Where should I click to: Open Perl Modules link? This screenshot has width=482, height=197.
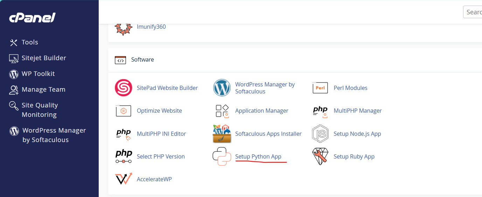[x=350, y=88]
